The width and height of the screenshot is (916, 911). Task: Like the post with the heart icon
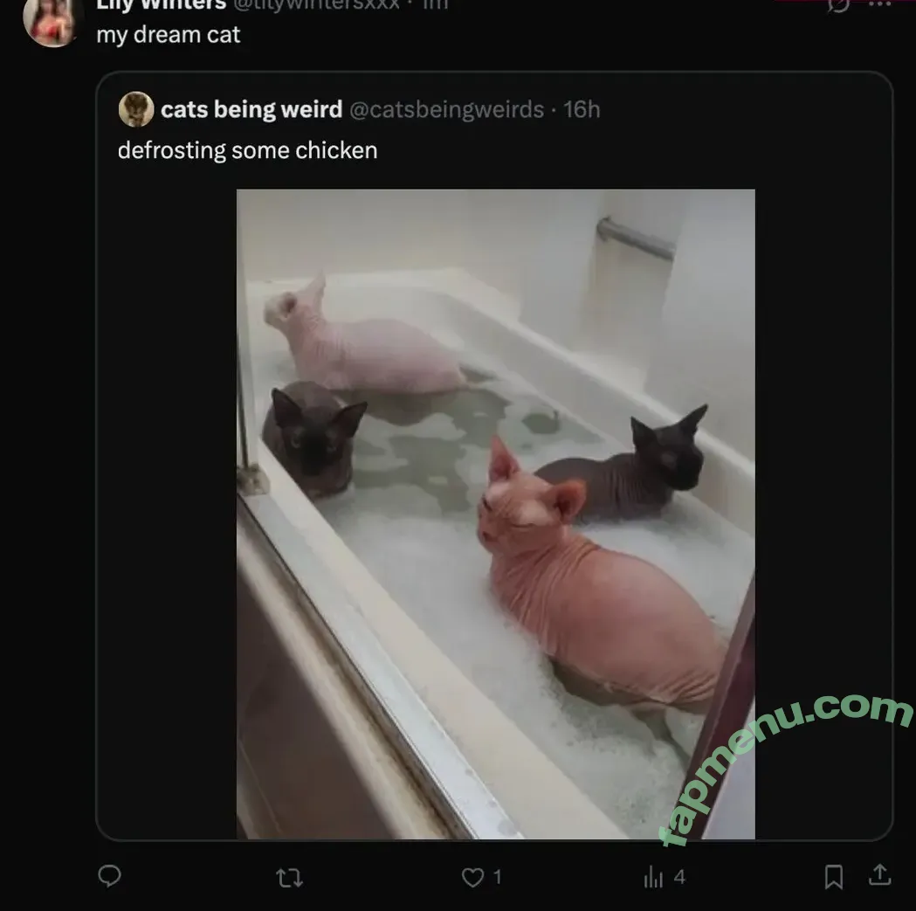tap(472, 877)
